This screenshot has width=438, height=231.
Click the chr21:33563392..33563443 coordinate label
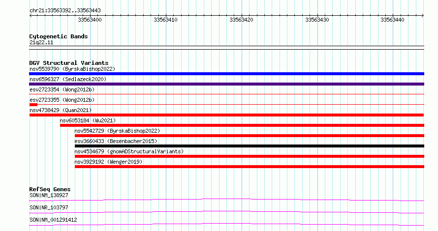click(x=65, y=11)
